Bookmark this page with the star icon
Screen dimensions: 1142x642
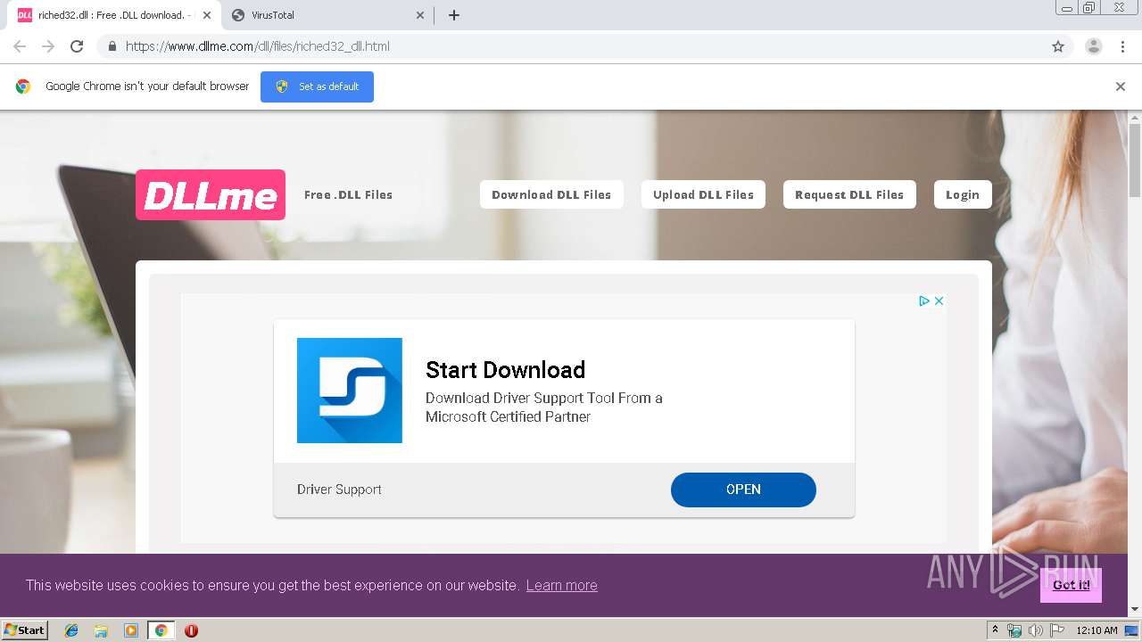(x=1058, y=46)
